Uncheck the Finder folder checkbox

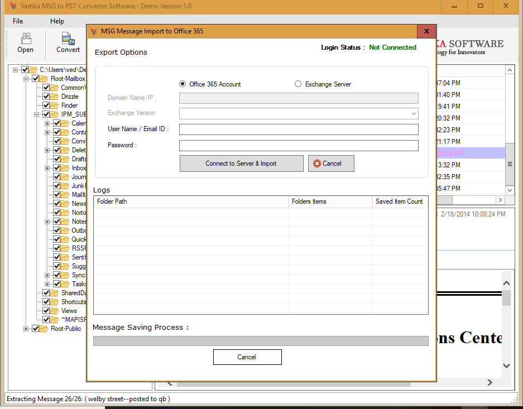click(46, 105)
